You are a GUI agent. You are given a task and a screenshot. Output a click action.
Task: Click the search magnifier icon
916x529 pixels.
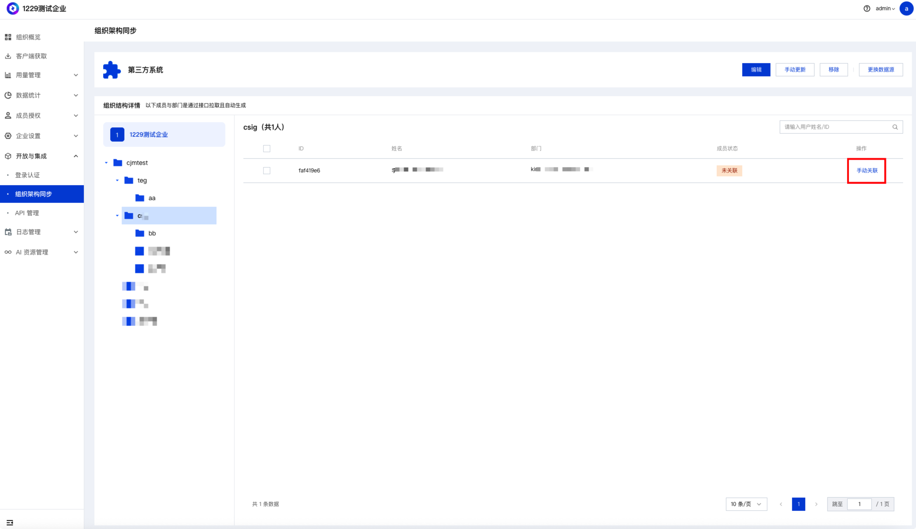[895, 127]
